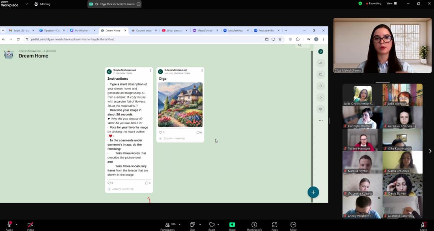This screenshot has width=434, height=231.
Task: Click the Padlet remake icon in sidebar
Action: [x=320, y=74]
